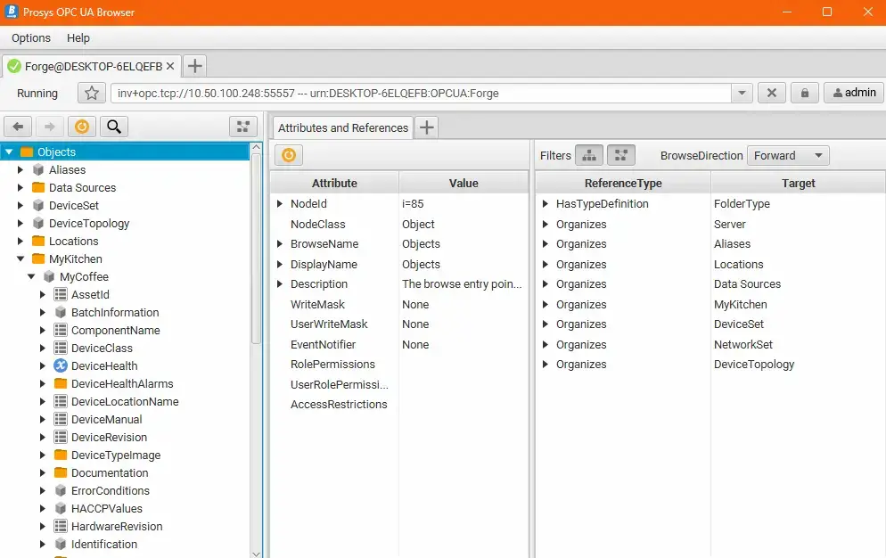Select the DeviceTopology tree item
Screen dimensions: 886x558
pos(89,224)
